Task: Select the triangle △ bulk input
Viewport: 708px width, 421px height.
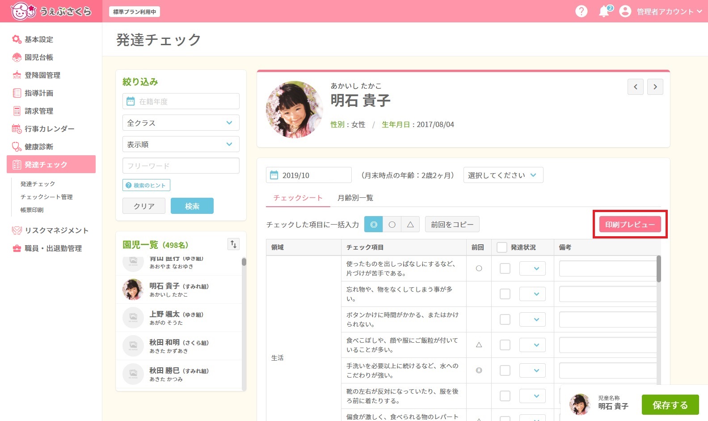Action: (x=410, y=224)
